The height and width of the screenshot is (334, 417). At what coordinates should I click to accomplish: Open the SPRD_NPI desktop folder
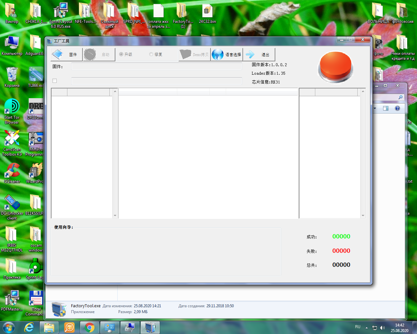point(134,14)
